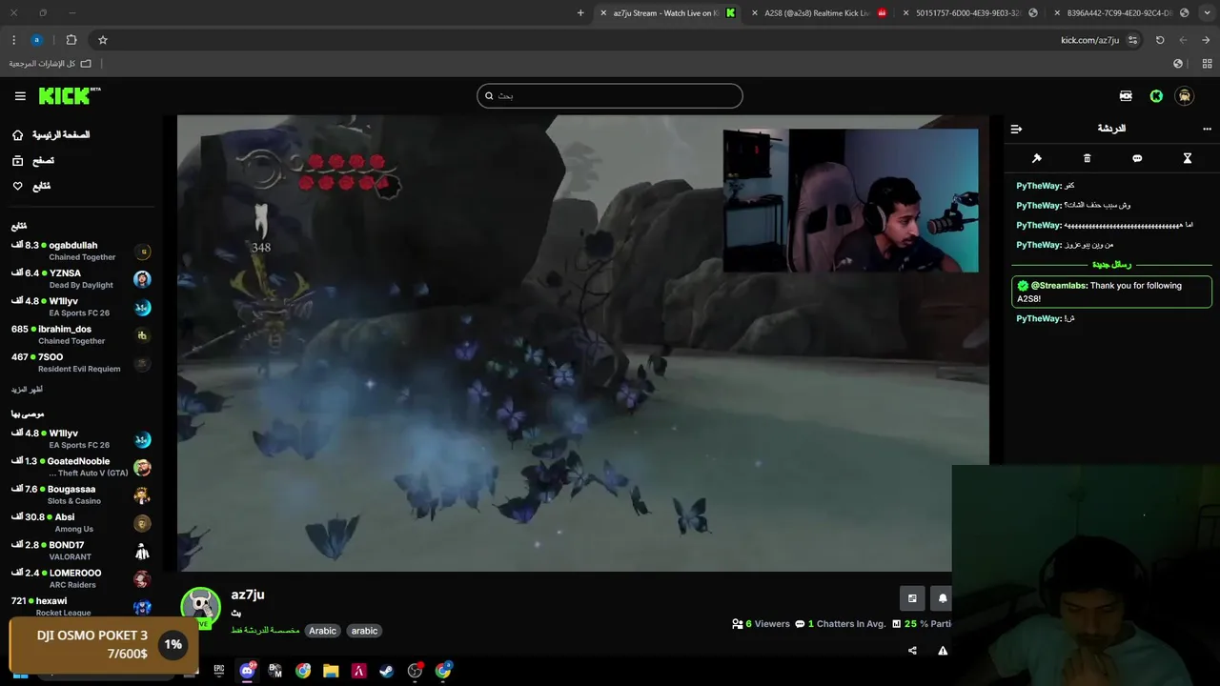Image resolution: width=1220 pixels, height=686 pixels.
Task: Expand the 'أظهر المزيد' show more list
Action: pos(27,390)
